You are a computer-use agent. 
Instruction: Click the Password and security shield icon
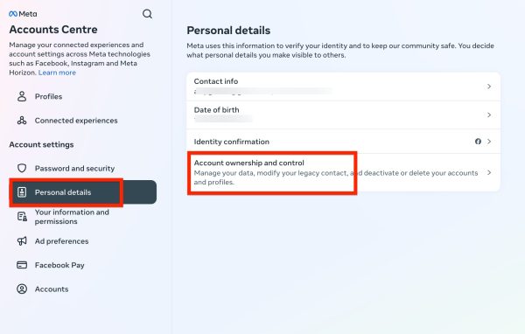coord(22,168)
